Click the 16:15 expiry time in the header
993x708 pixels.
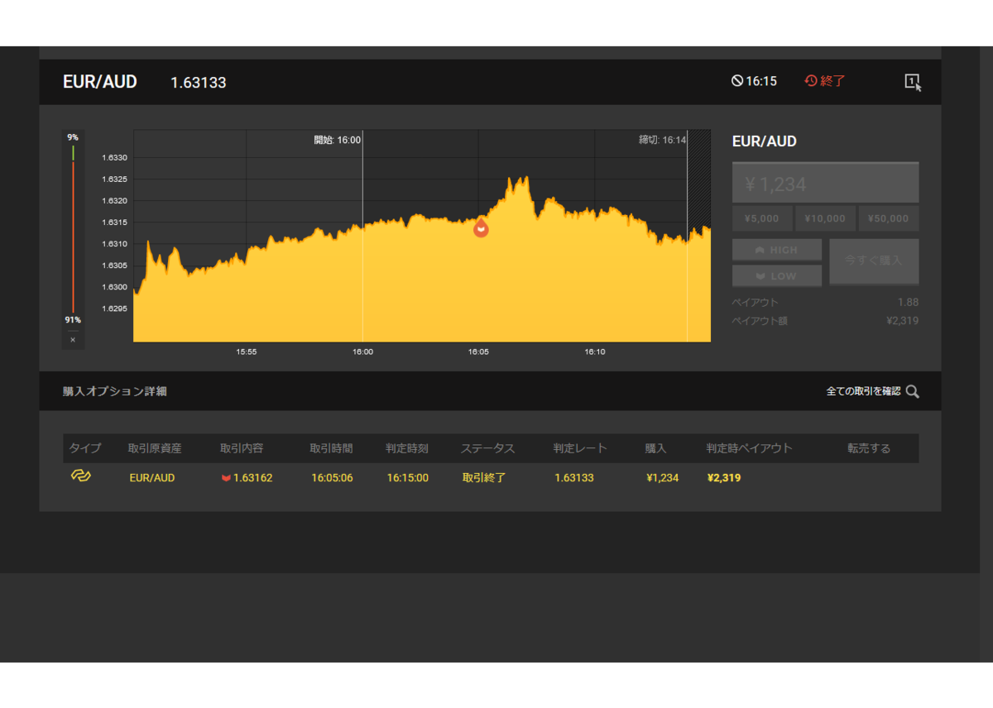pyautogui.click(x=761, y=81)
